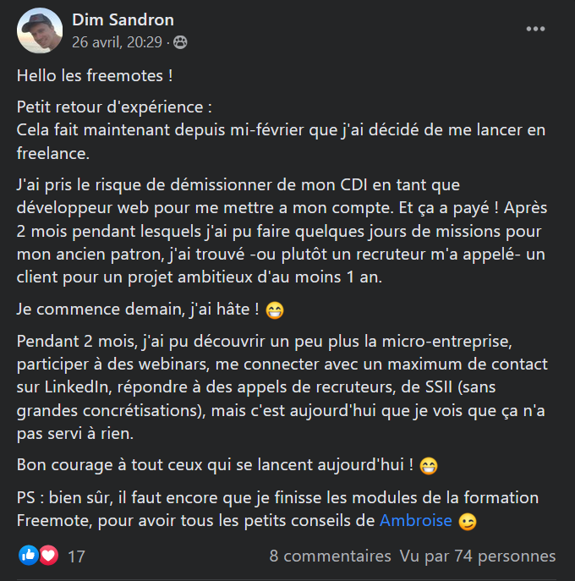Click the "Petit retour d'expérience" line

[114, 107]
